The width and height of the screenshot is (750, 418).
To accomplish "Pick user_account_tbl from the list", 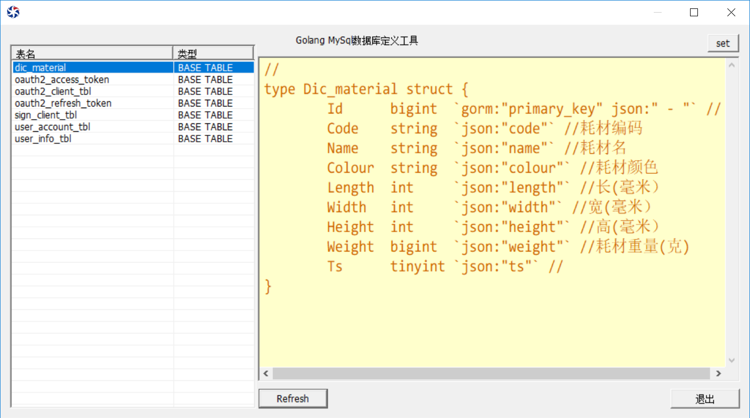I will 52,127.
